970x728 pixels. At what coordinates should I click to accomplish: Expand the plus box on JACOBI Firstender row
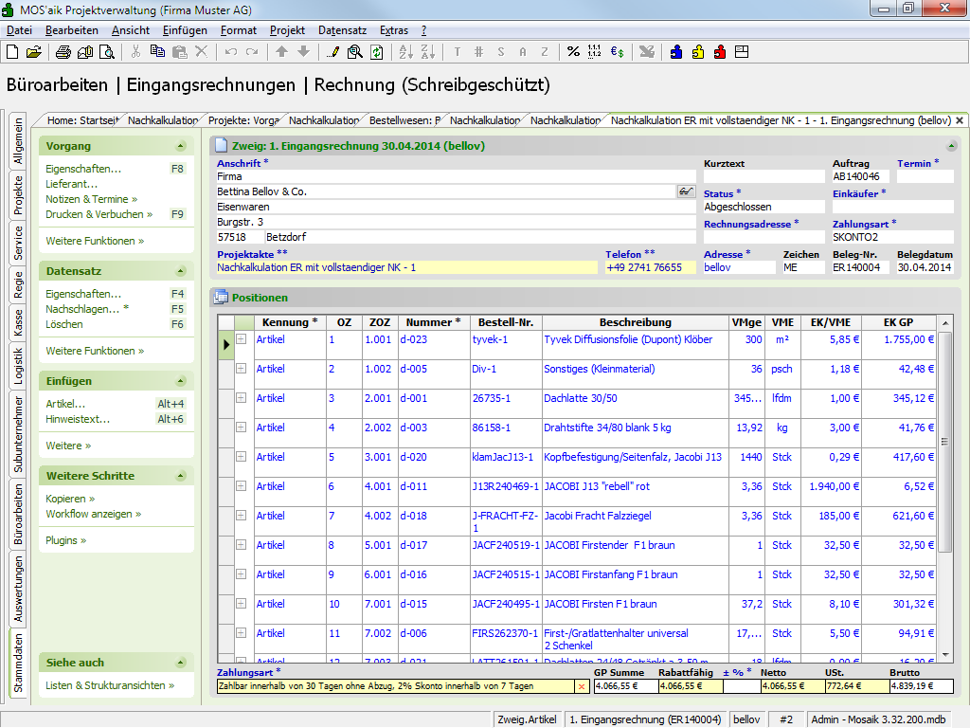click(241, 545)
